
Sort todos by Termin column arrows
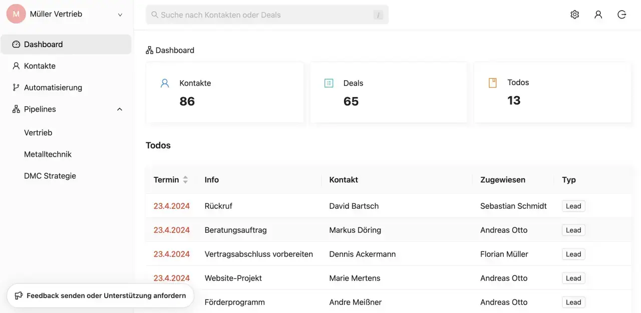(x=185, y=180)
